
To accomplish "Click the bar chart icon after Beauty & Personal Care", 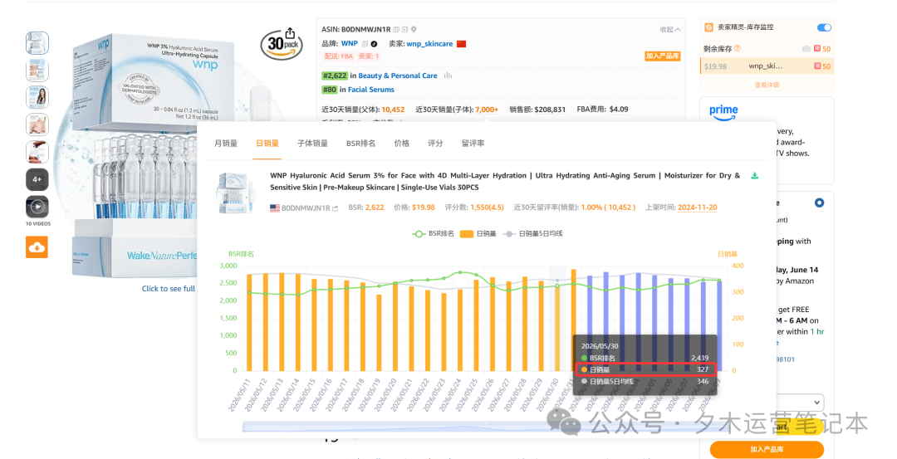I will (448, 75).
